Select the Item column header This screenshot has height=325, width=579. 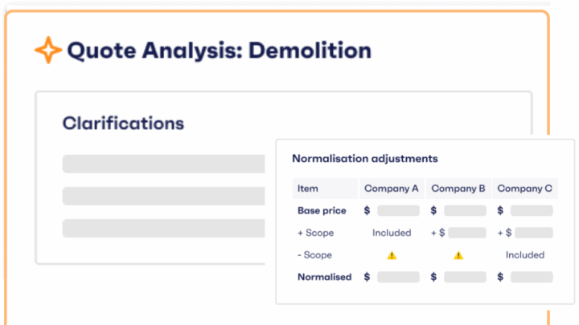pyautogui.click(x=308, y=189)
